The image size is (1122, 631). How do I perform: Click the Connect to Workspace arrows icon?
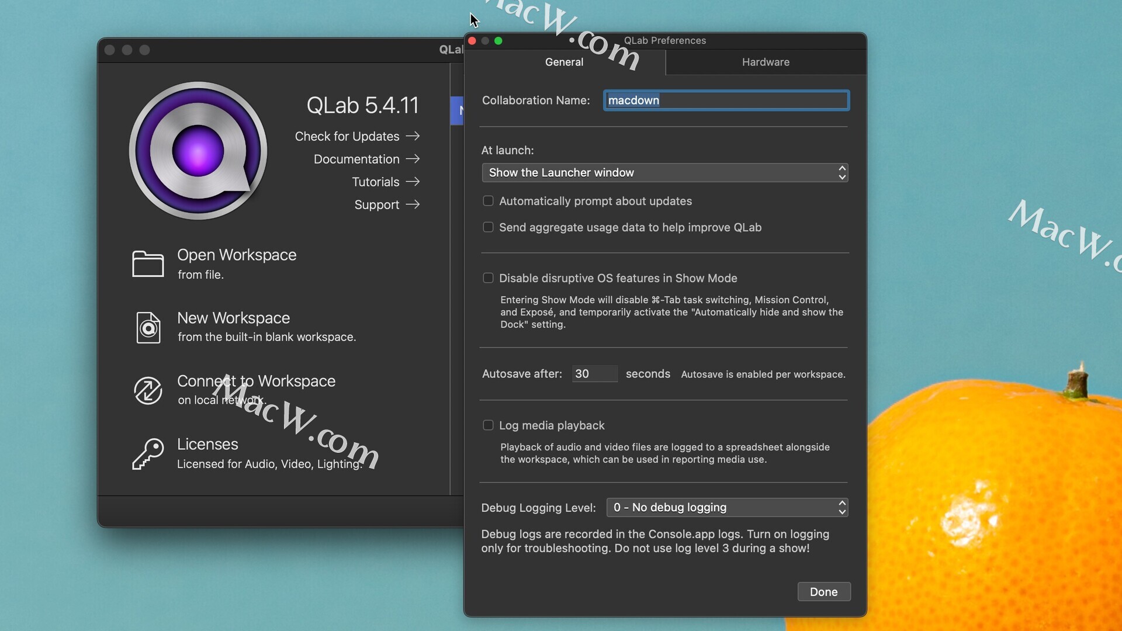[x=148, y=390]
